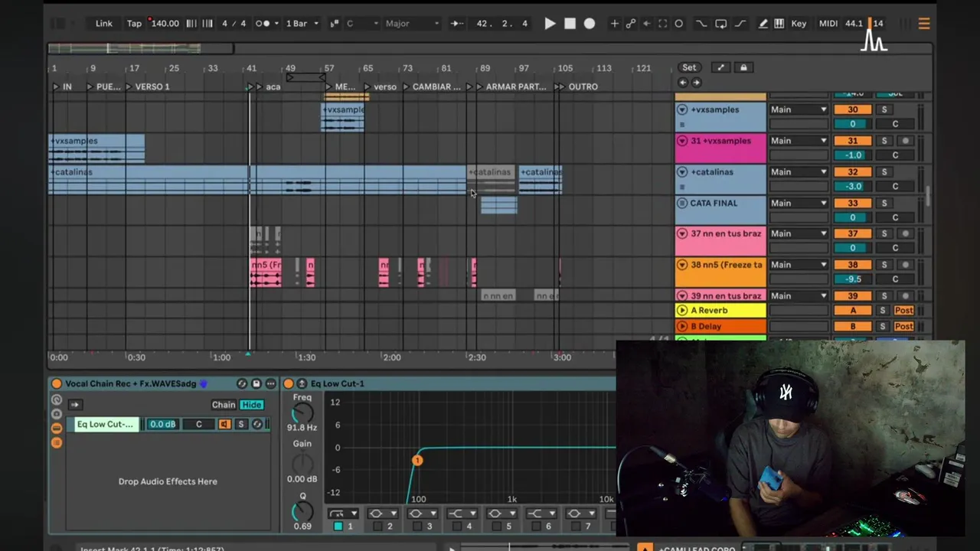The height and width of the screenshot is (551, 980).
Task: Jump to next locator arrow
Action: pos(696,83)
